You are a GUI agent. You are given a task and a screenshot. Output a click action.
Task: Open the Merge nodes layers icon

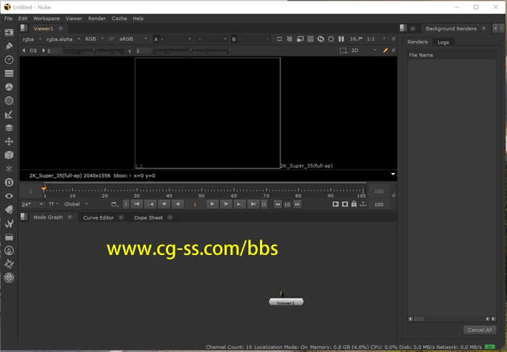[9, 127]
